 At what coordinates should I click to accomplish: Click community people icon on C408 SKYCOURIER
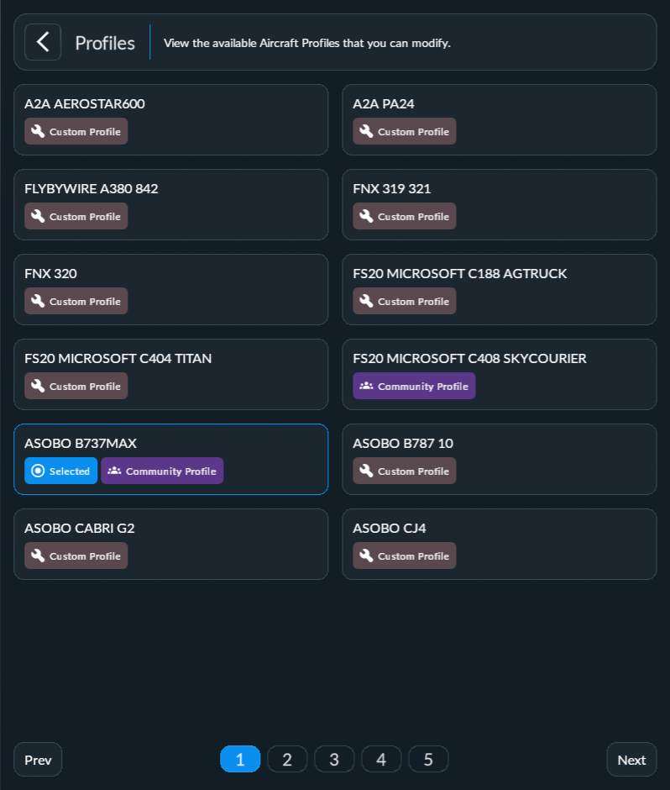pos(366,386)
